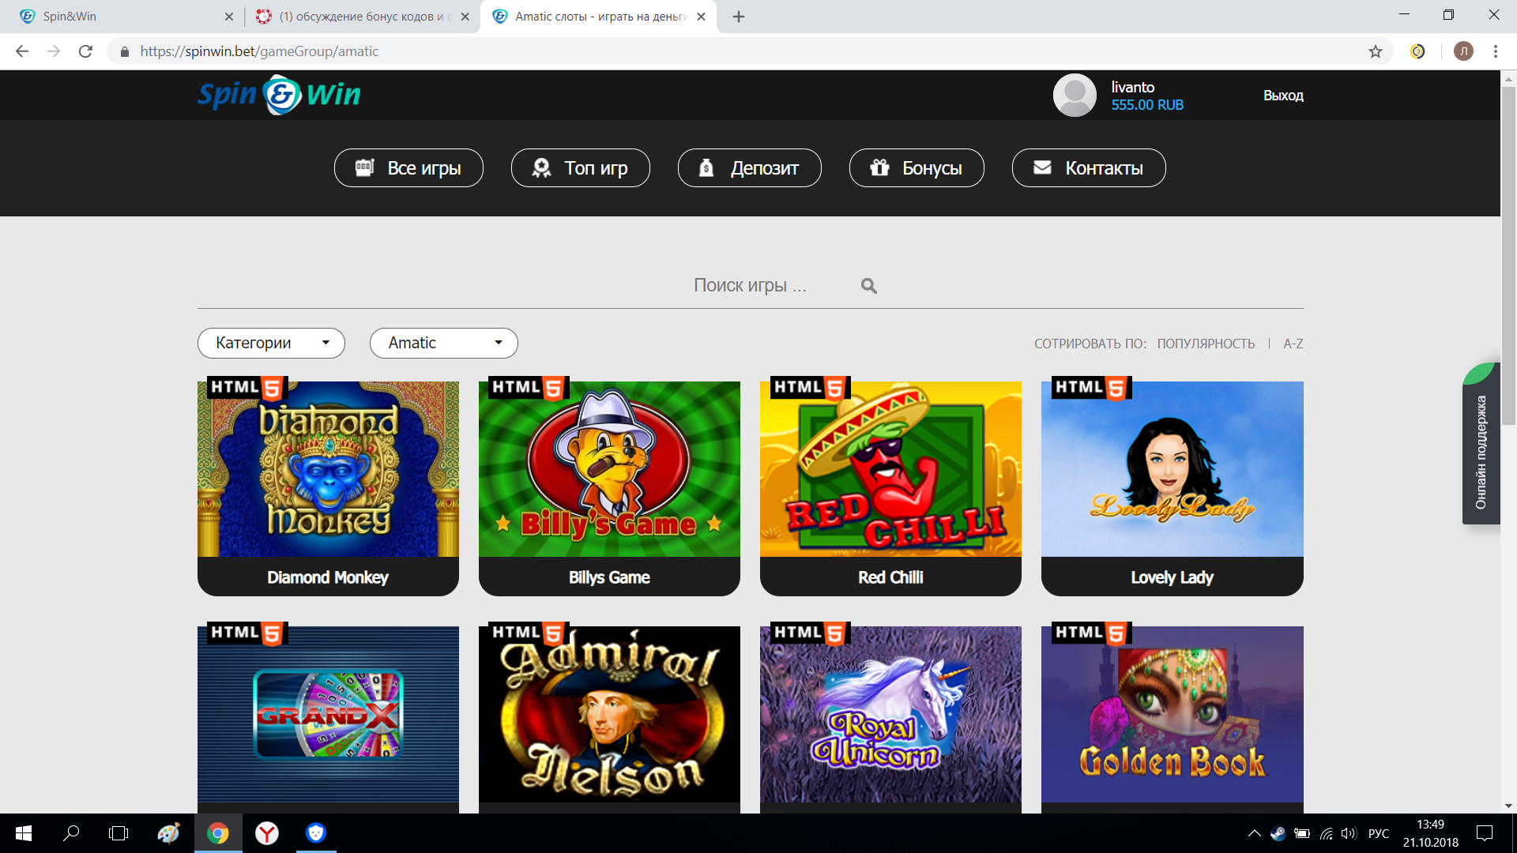1517x853 pixels.
Task: Reload the page
Action: coord(85,51)
